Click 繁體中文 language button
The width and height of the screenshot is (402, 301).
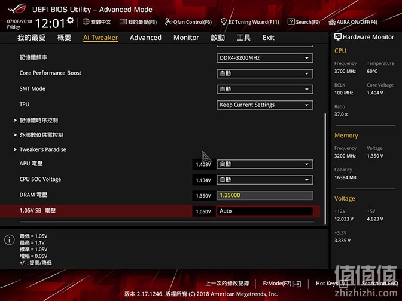97,22
